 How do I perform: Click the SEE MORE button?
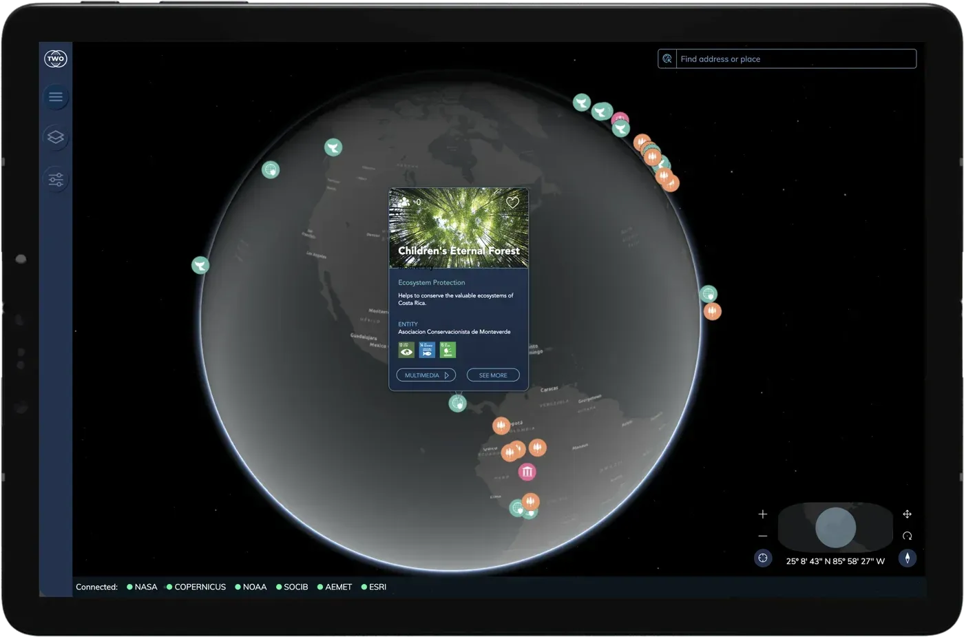click(493, 375)
